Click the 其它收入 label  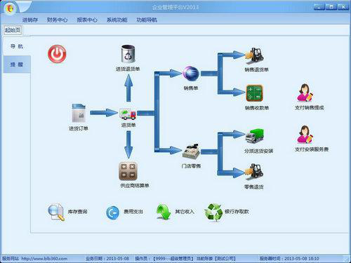[x=185, y=212]
